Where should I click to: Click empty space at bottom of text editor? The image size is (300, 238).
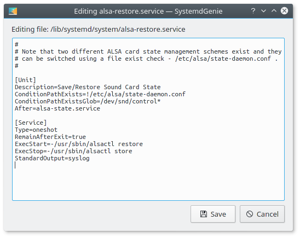pyautogui.click(x=148, y=184)
